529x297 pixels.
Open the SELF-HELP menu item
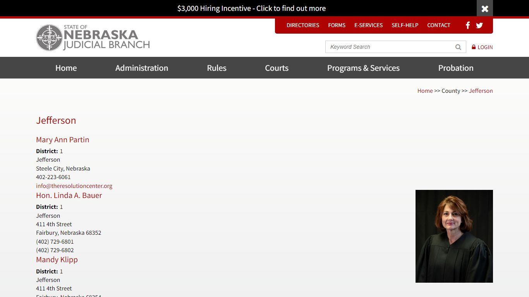point(405,25)
